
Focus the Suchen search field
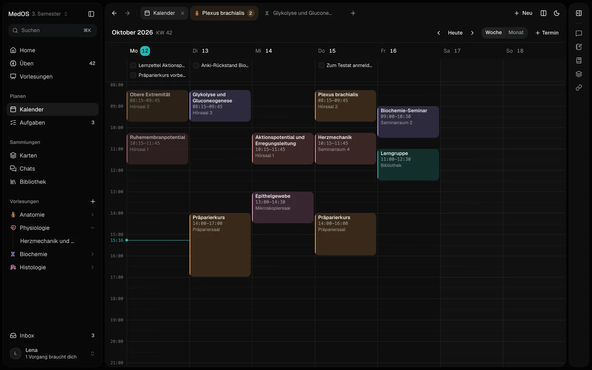[x=53, y=30]
